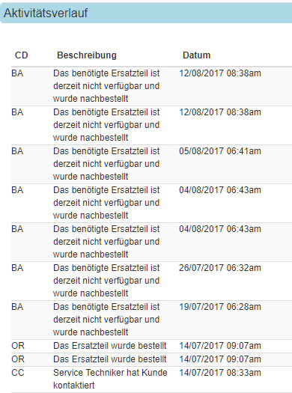
Task: Select the 19/07/2017 06:28am date entry
Action: coord(220,307)
